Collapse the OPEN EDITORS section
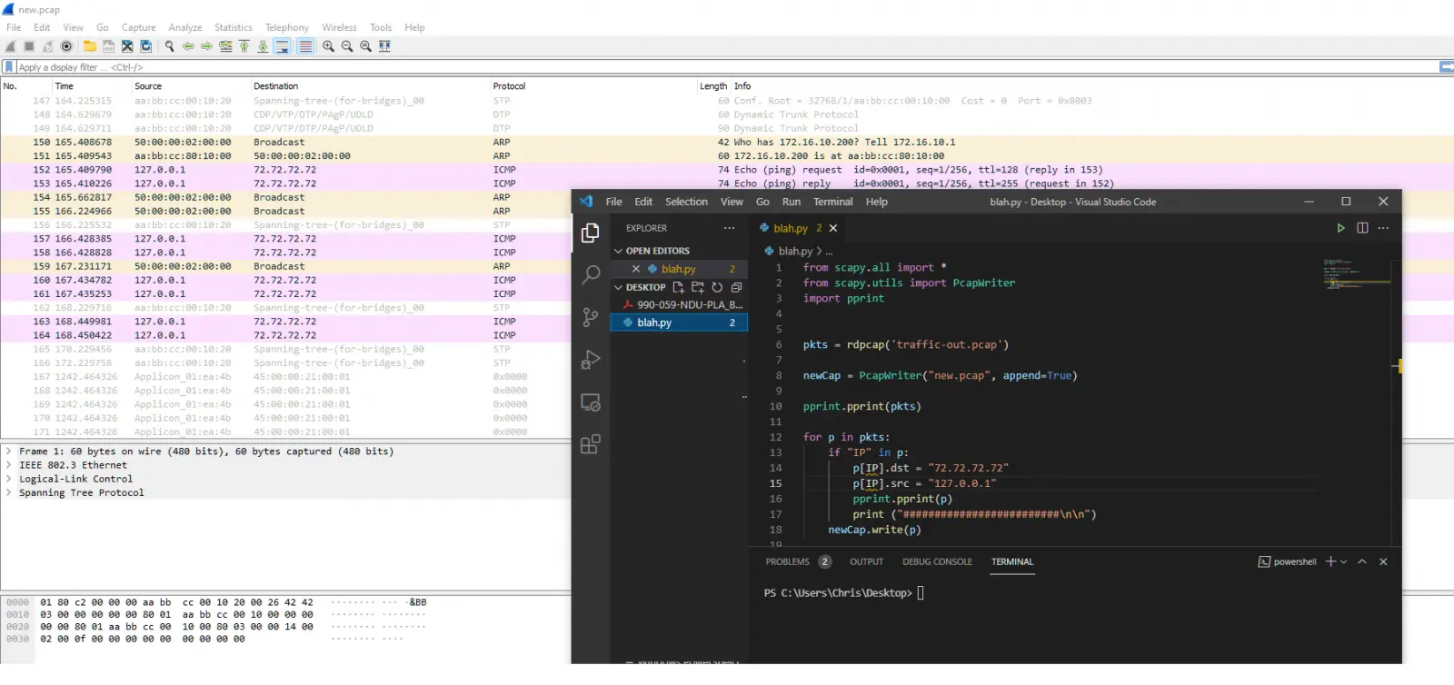Viewport: 1454px width, 685px height. (618, 251)
